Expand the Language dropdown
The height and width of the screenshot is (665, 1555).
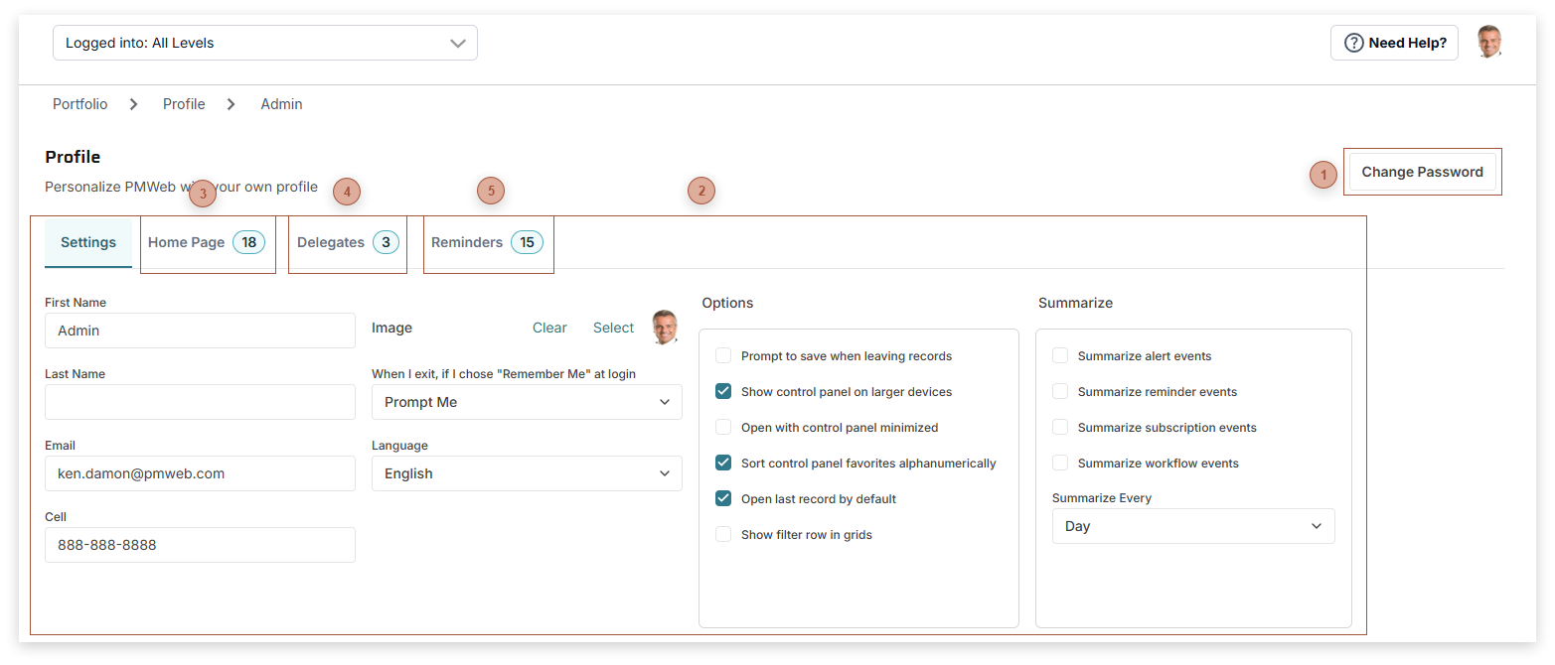point(527,473)
